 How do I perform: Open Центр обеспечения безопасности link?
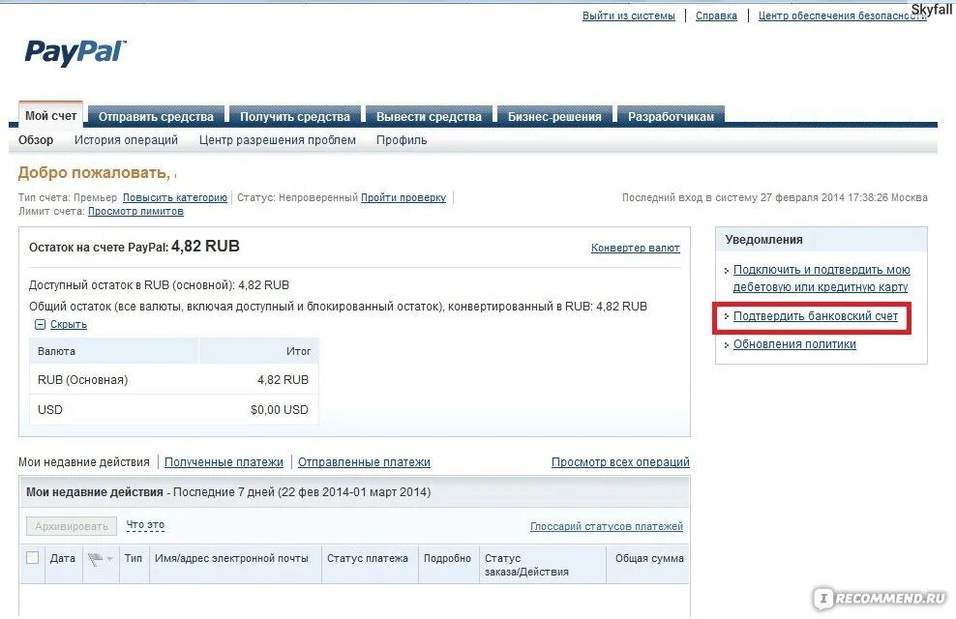pos(843,15)
